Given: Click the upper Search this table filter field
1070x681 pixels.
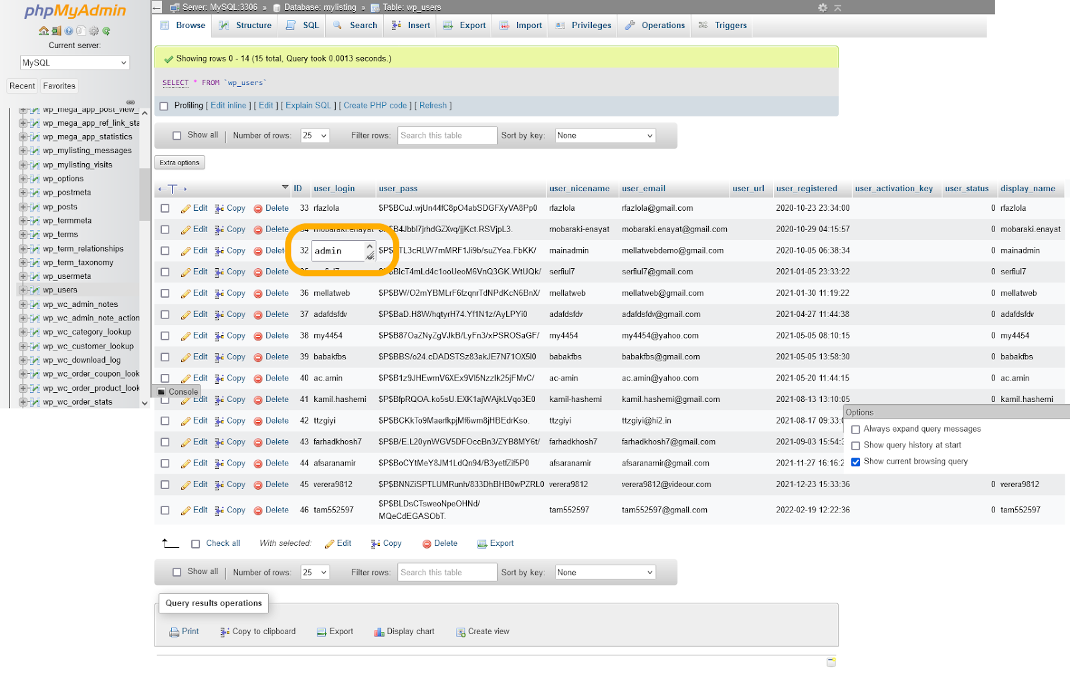Looking at the screenshot, I should (447, 135).
